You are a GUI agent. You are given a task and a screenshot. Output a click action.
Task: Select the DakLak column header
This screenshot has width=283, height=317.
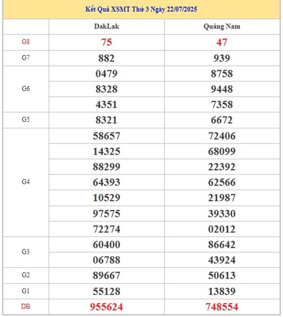107,26
